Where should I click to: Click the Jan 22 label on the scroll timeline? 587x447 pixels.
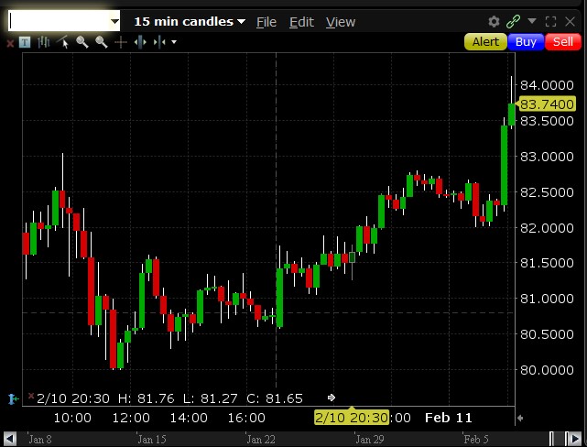261,439
